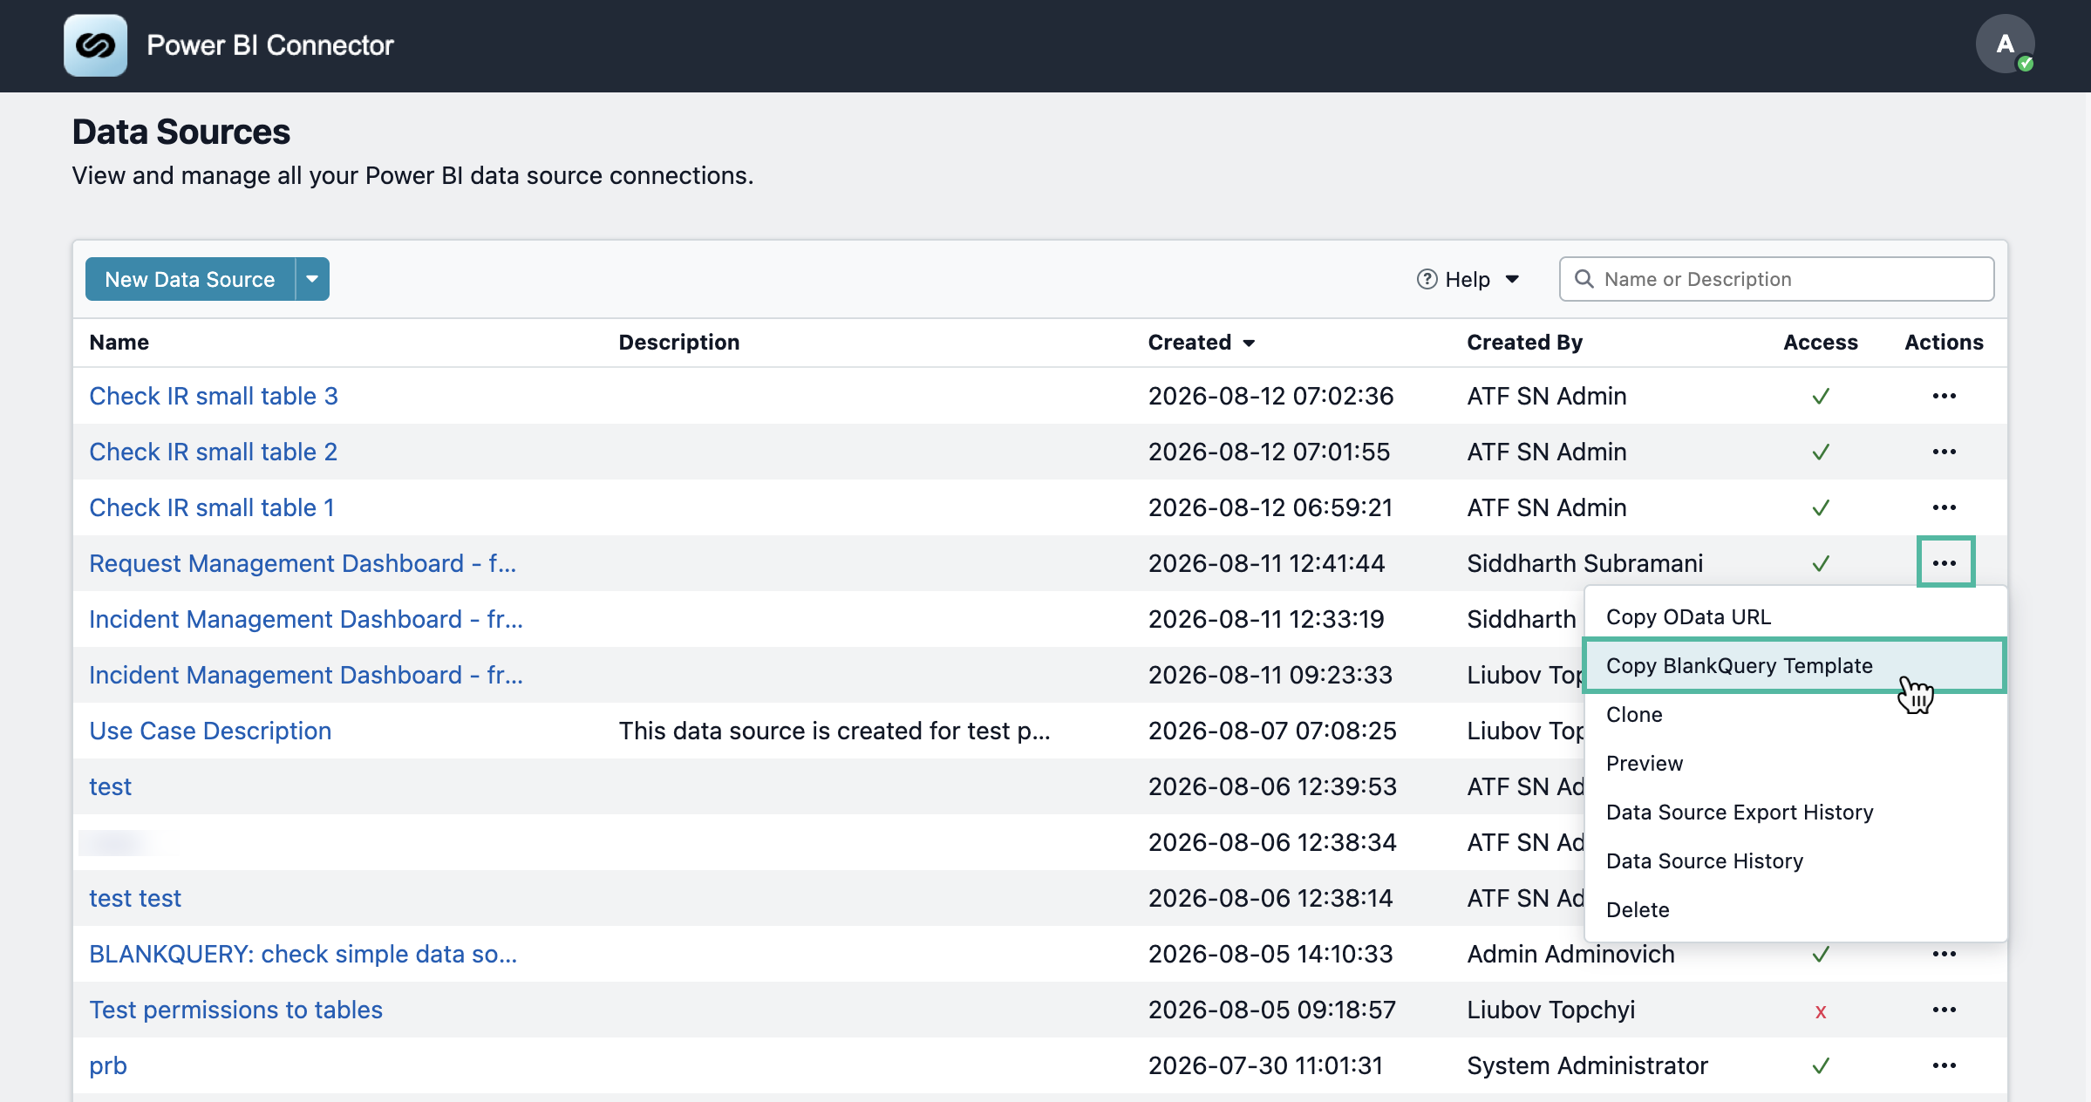Image resolution: width=2091 pixels, height=1102 pixels.
Task: Open actions menu for BLANKQUERY row
Action: (1944, 954)
